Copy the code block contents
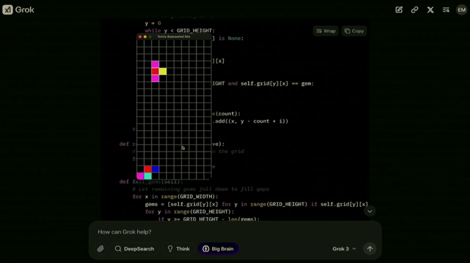The image size is (470, 263). (x=354, y=31)
